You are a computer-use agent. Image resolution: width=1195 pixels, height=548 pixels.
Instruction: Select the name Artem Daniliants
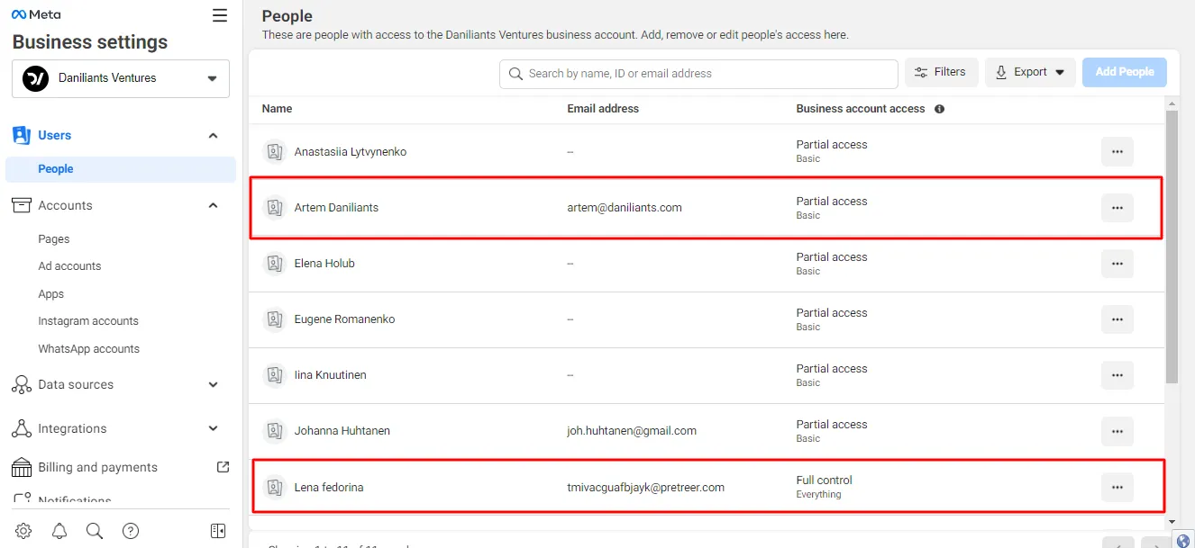336,208
